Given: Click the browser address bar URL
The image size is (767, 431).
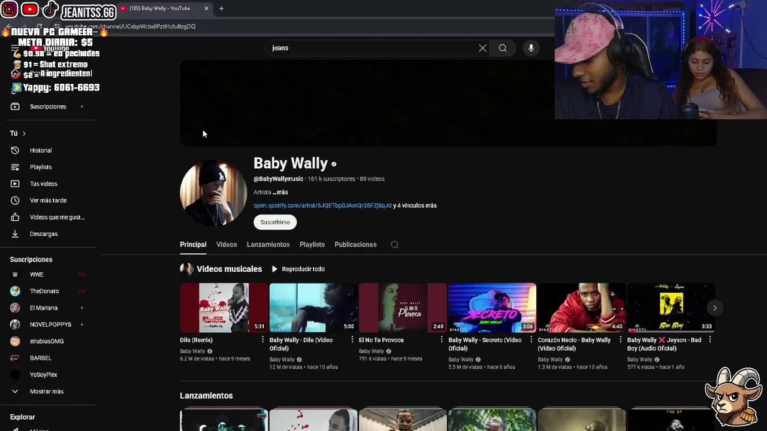Looking at the screenshot, I should coord(130,26).
